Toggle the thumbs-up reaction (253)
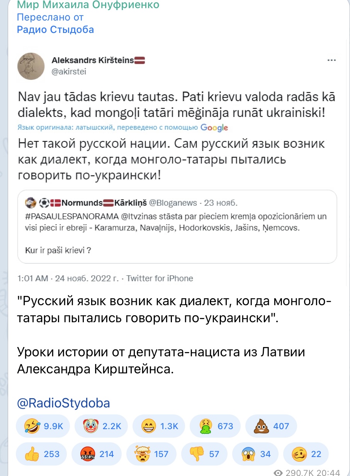The image size is (350, 476). 42,454
